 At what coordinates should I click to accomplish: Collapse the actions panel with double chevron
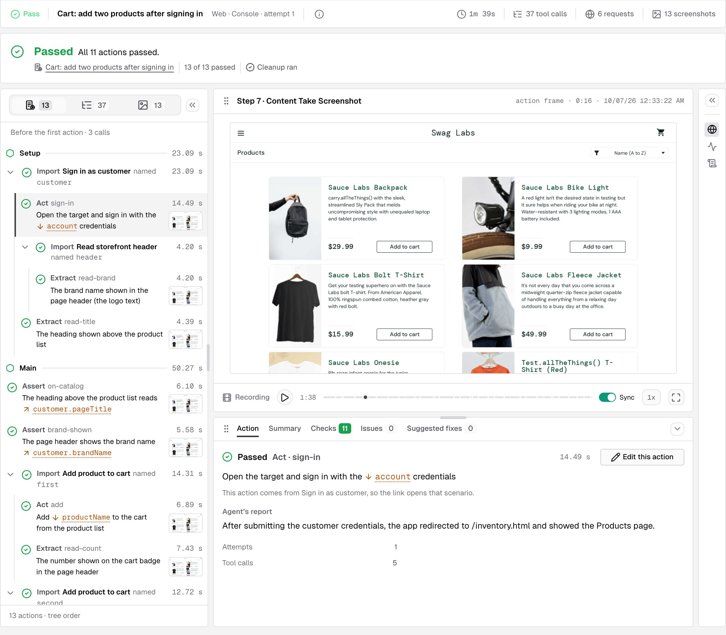(192, 105)
